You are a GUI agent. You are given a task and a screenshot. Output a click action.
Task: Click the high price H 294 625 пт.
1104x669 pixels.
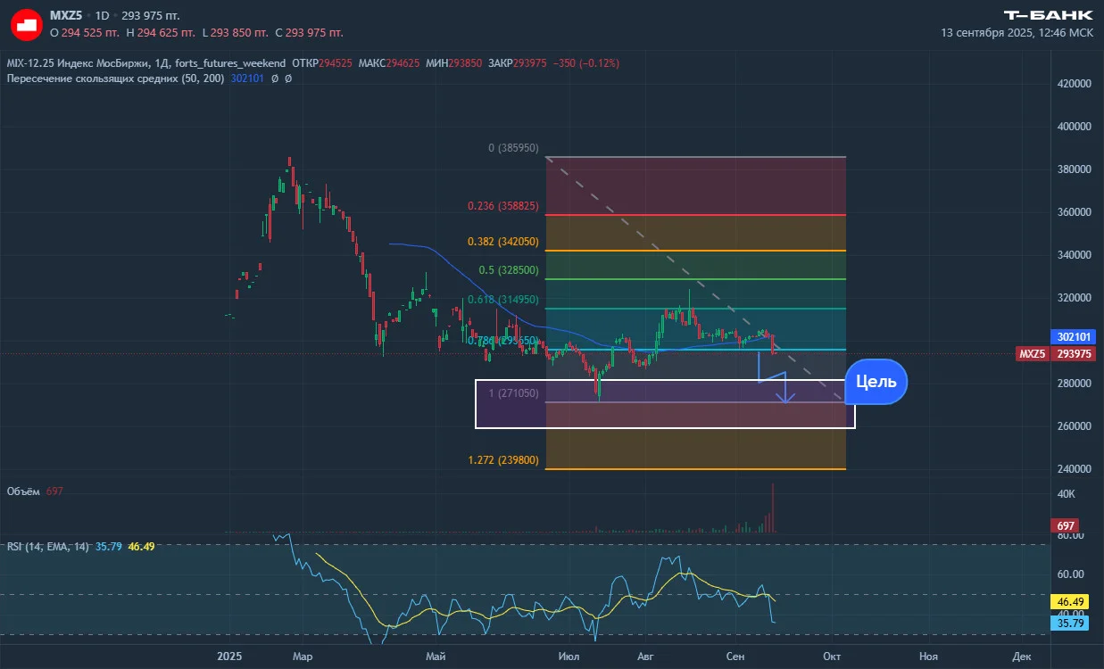[x=162, y=33]
